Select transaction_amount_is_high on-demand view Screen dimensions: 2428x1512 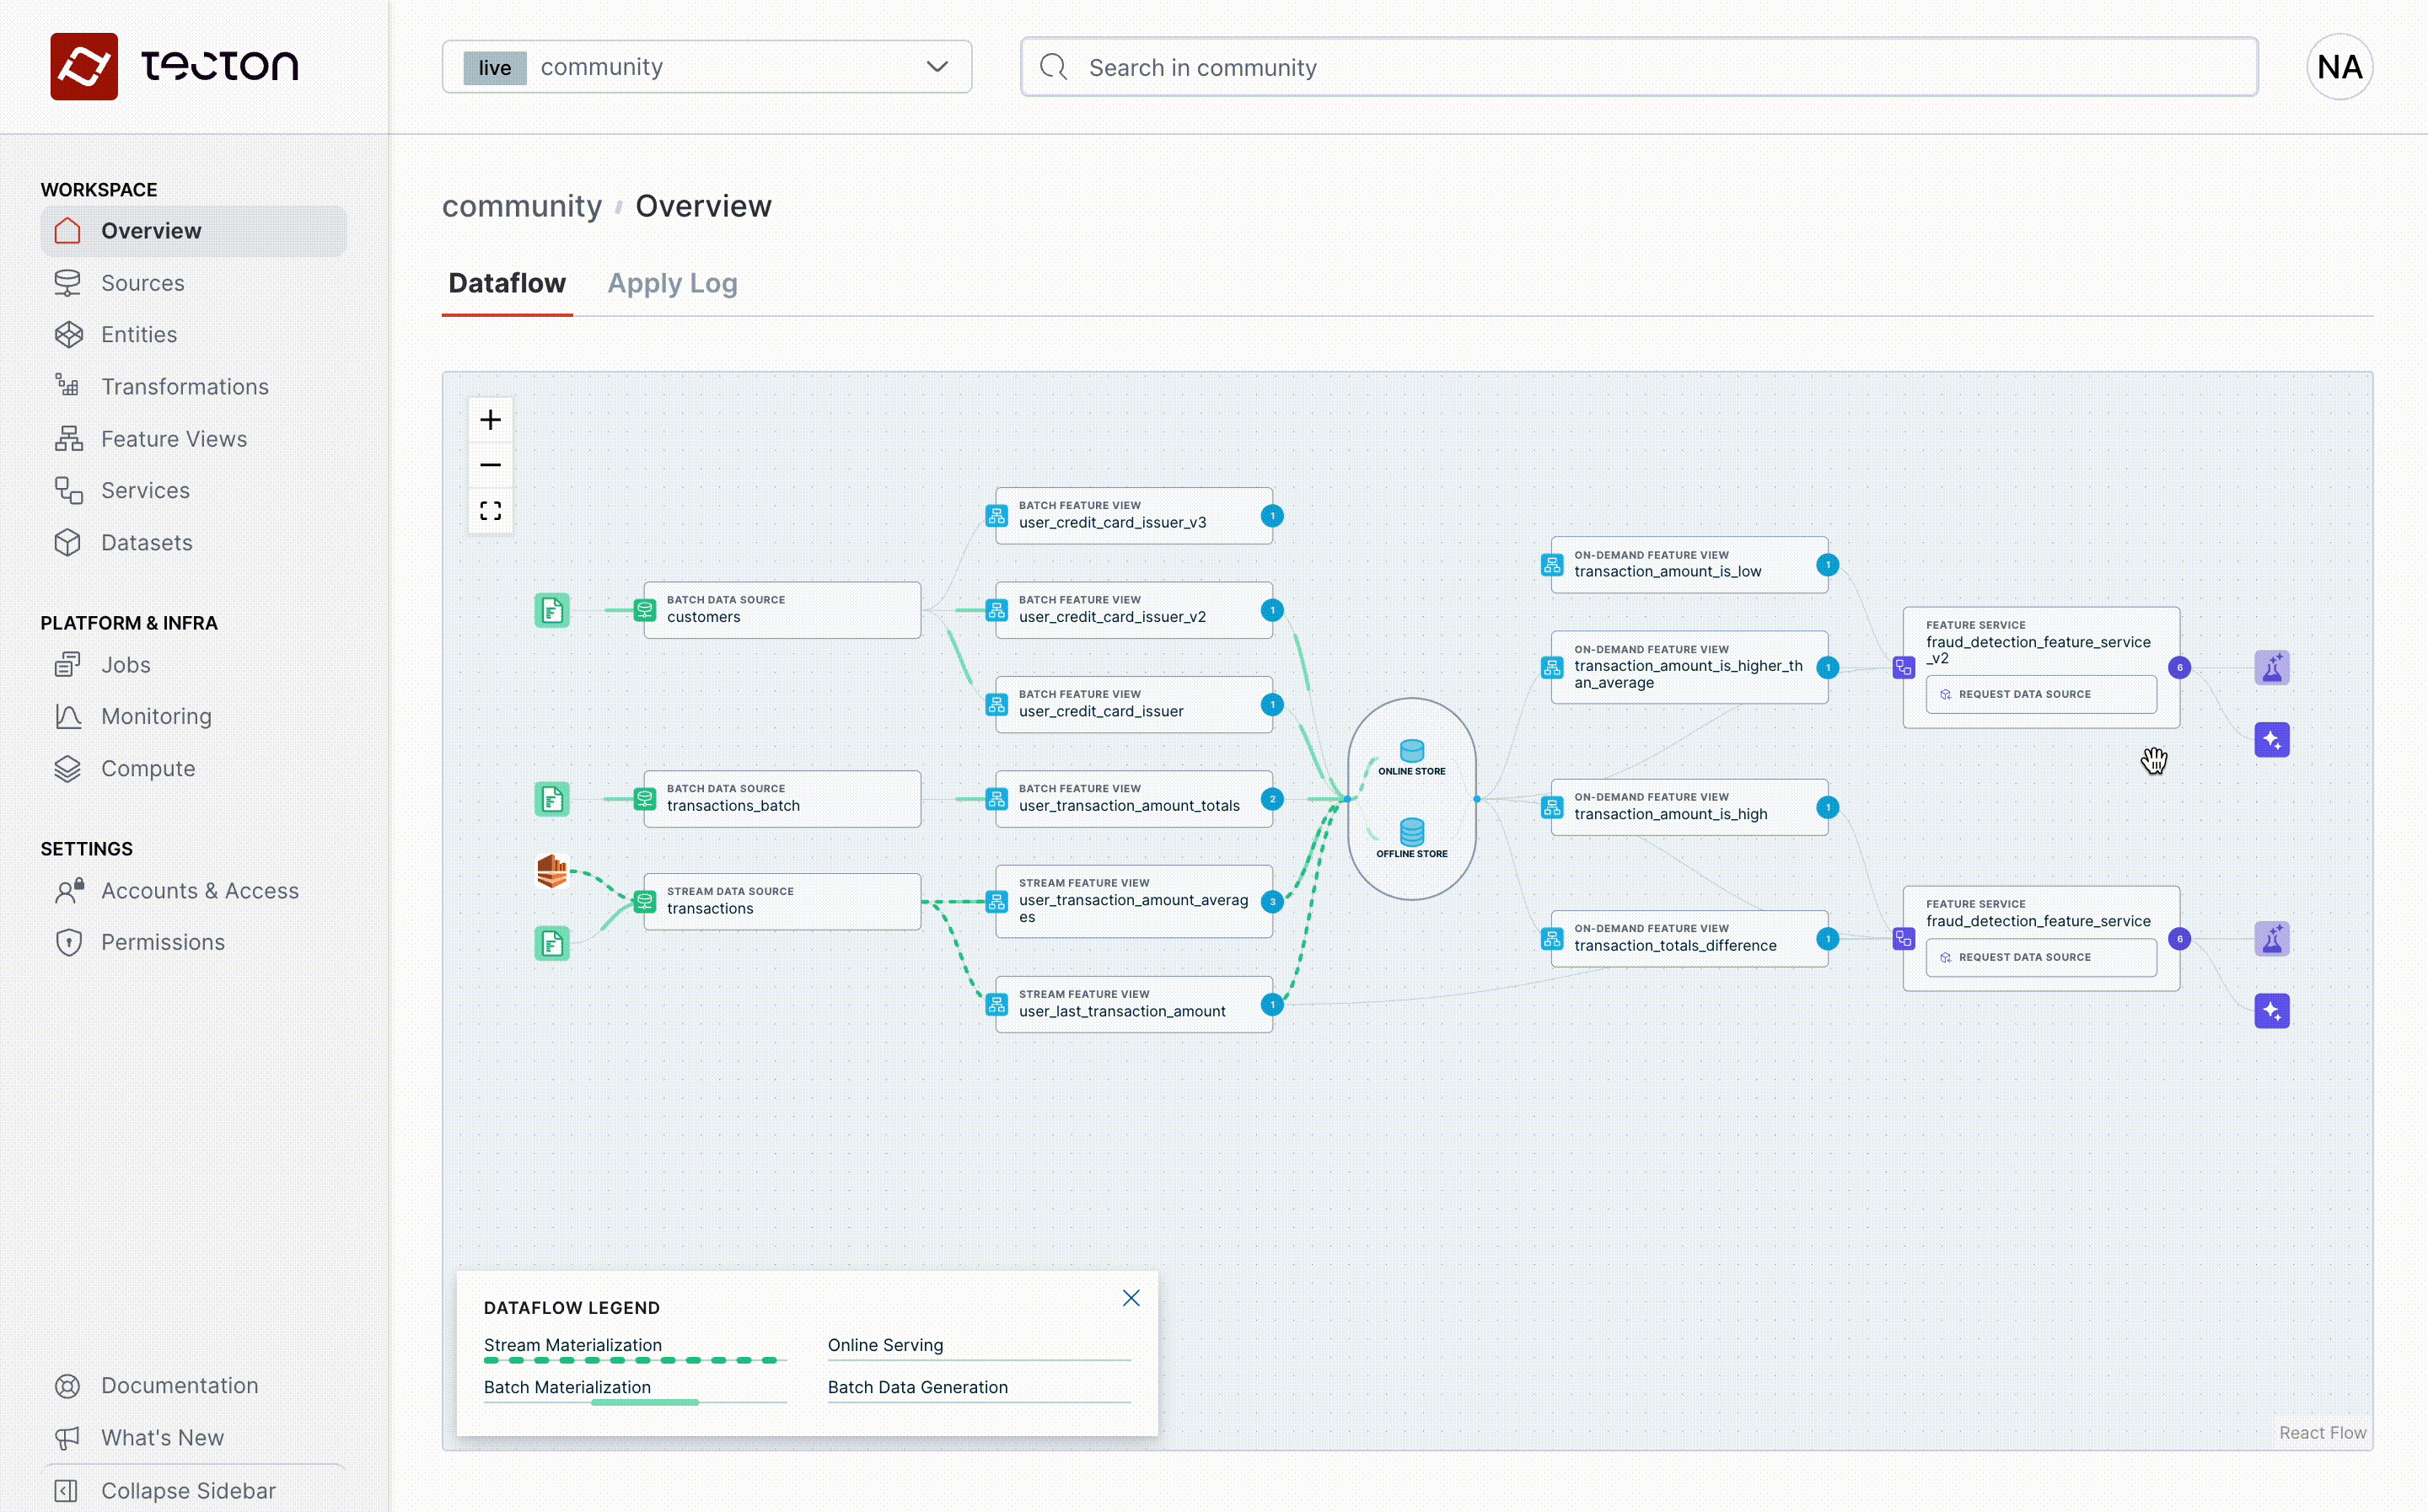point(1689,807)
